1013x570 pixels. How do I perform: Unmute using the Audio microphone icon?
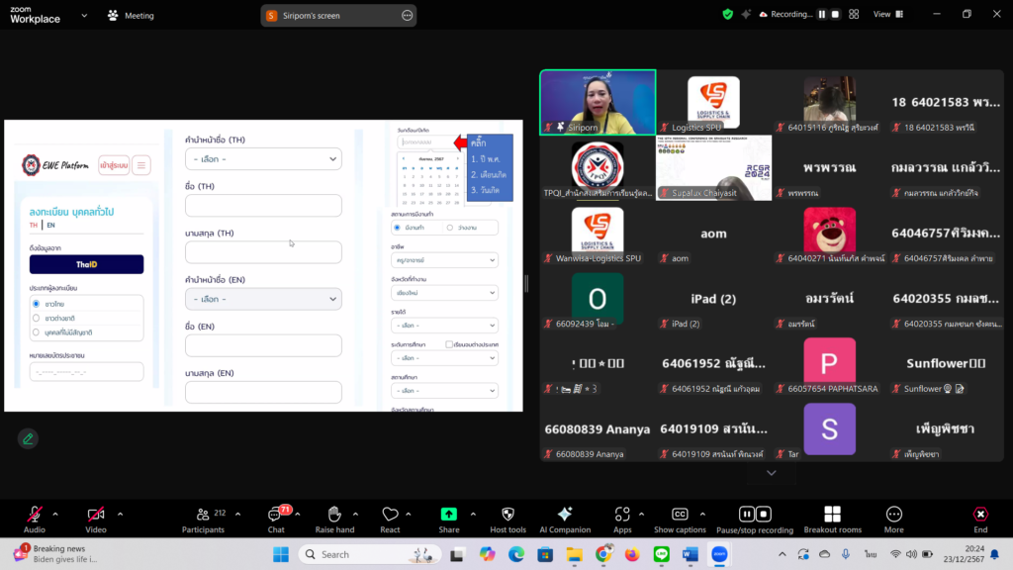tap(35, 515)
